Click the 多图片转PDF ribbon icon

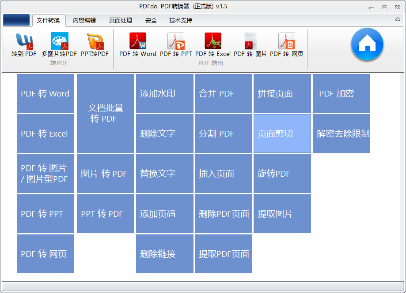coord(59,45)
